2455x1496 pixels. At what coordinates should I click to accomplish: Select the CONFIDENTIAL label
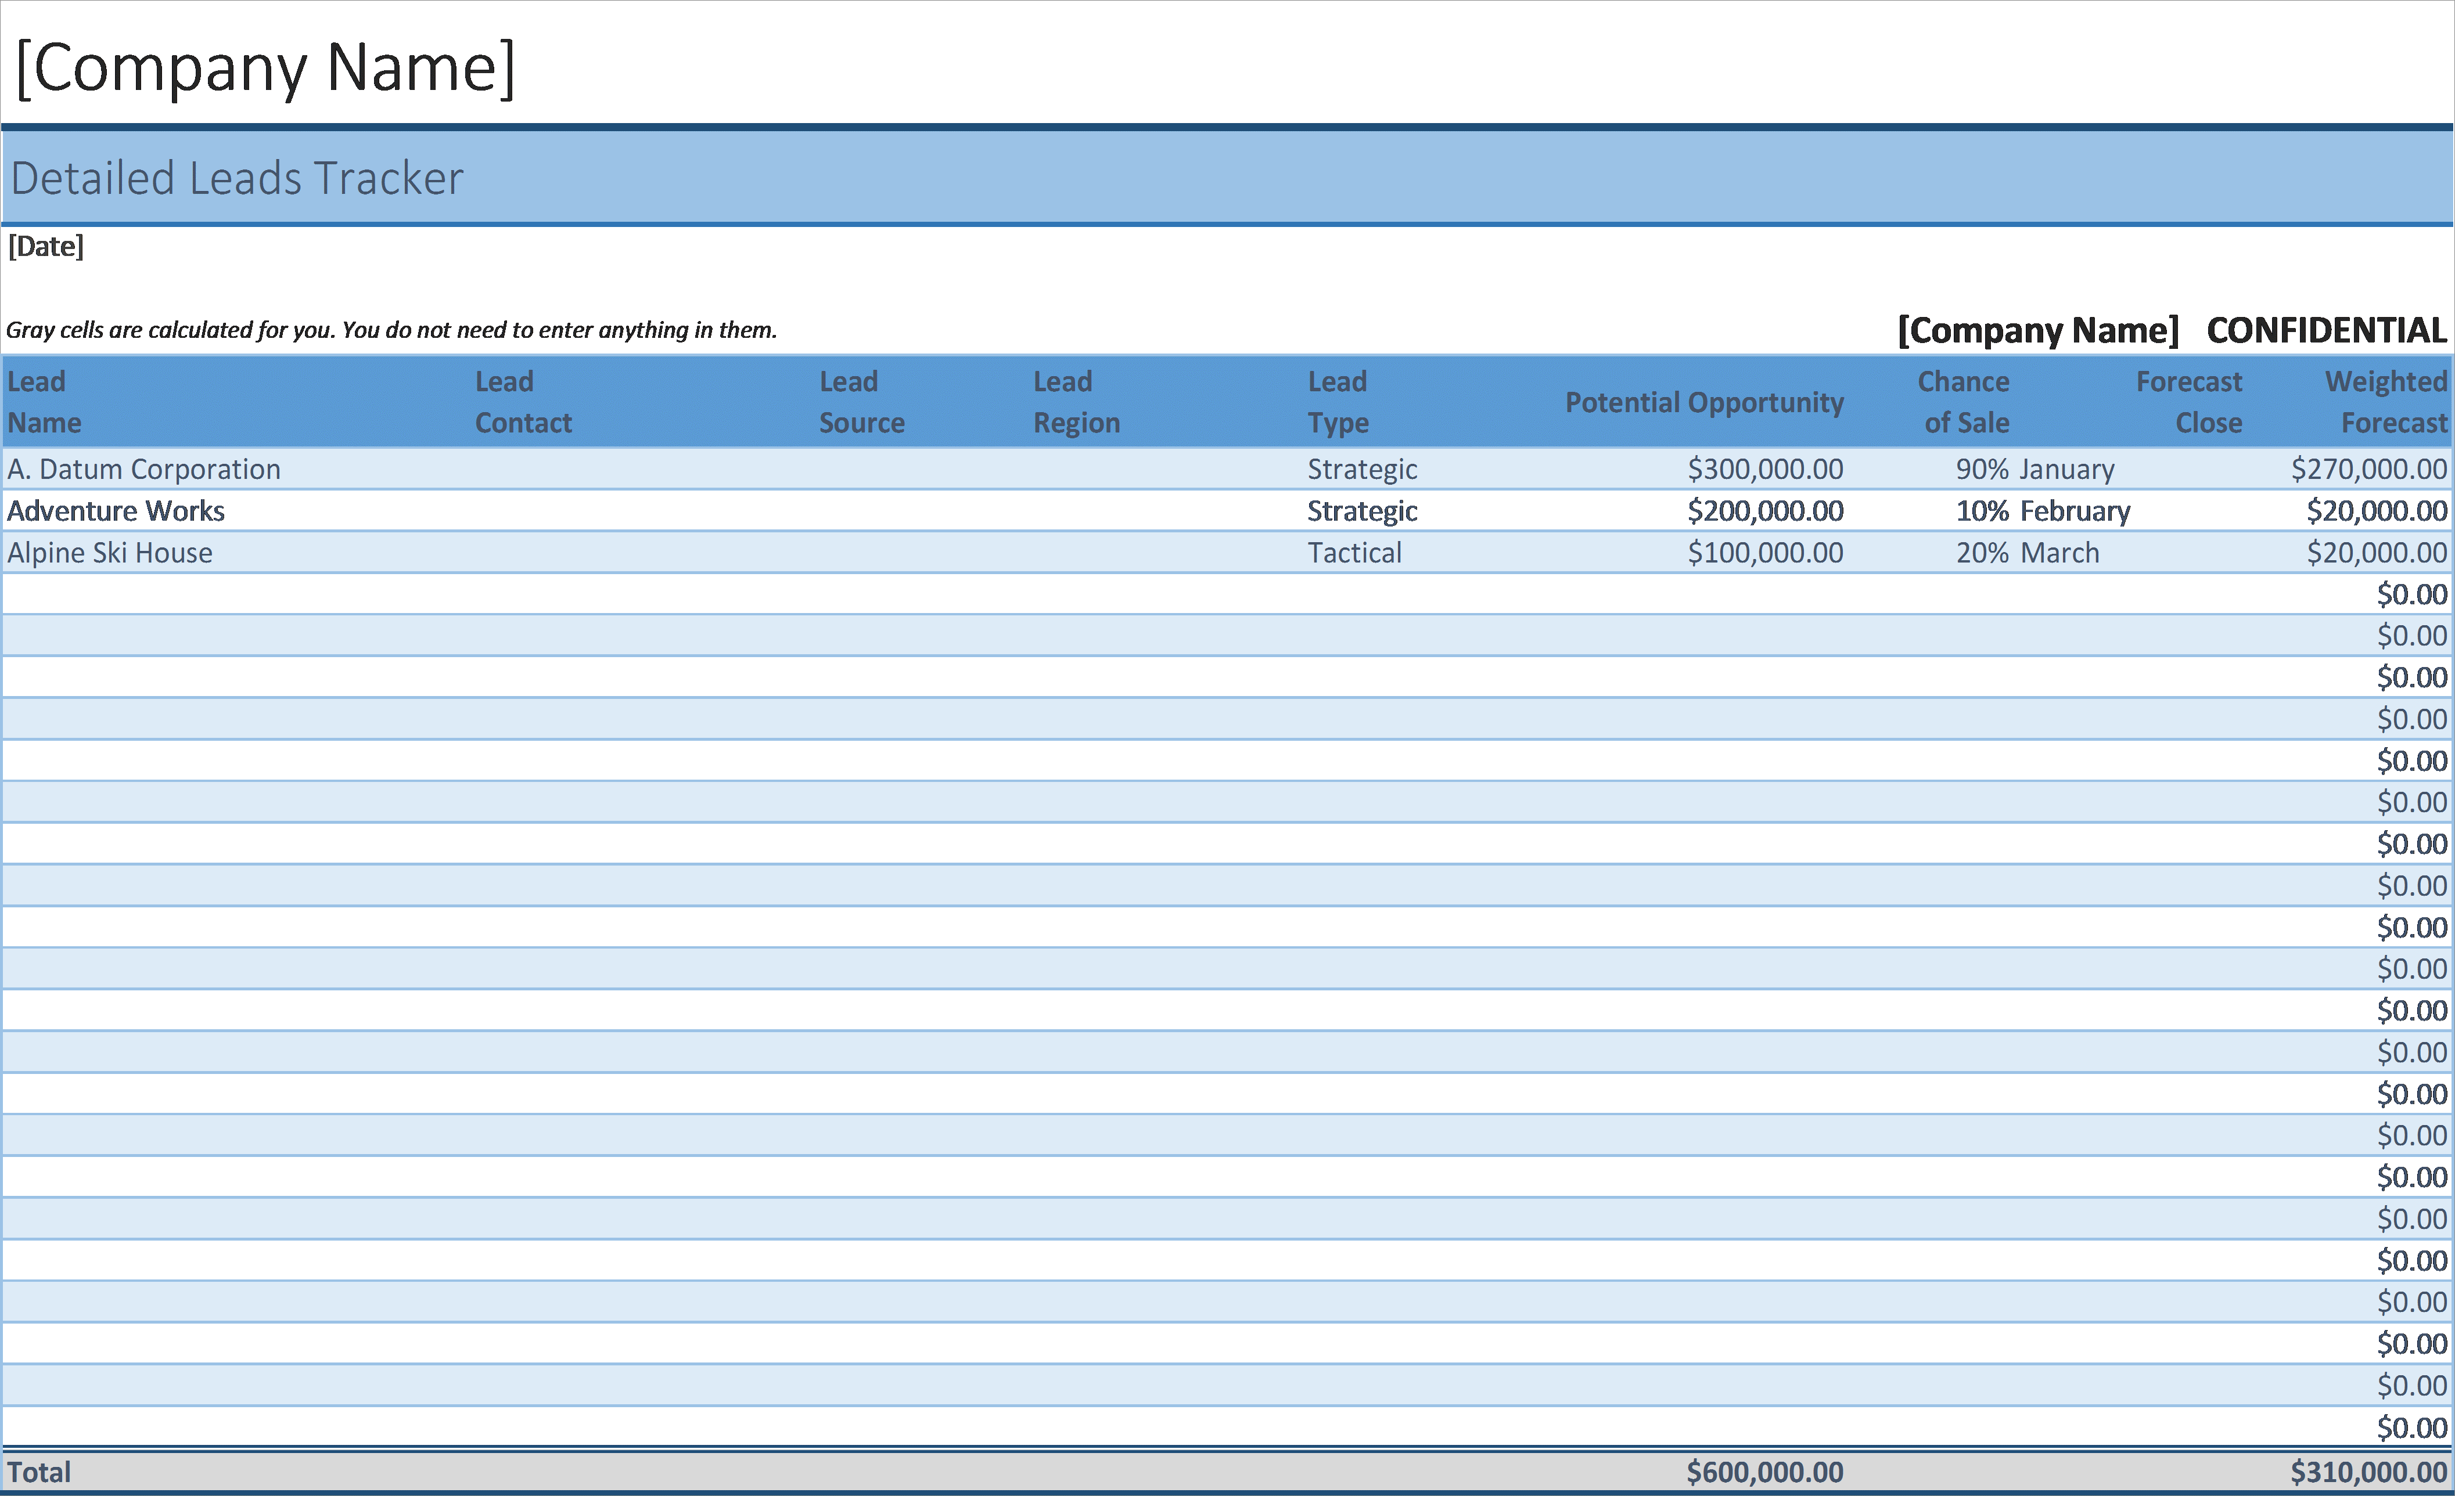coord(2327,330)
